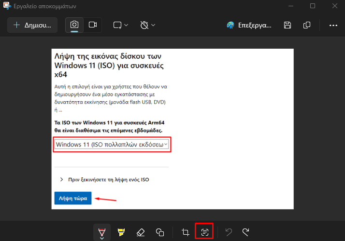Redo the annotation
The image size is (345, 241).
[x=246, y=232]
